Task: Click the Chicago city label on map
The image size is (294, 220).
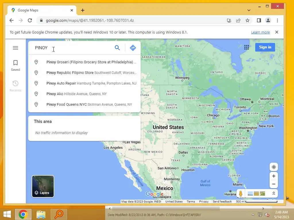Action: pyautogui.click(x=213, y=115)
